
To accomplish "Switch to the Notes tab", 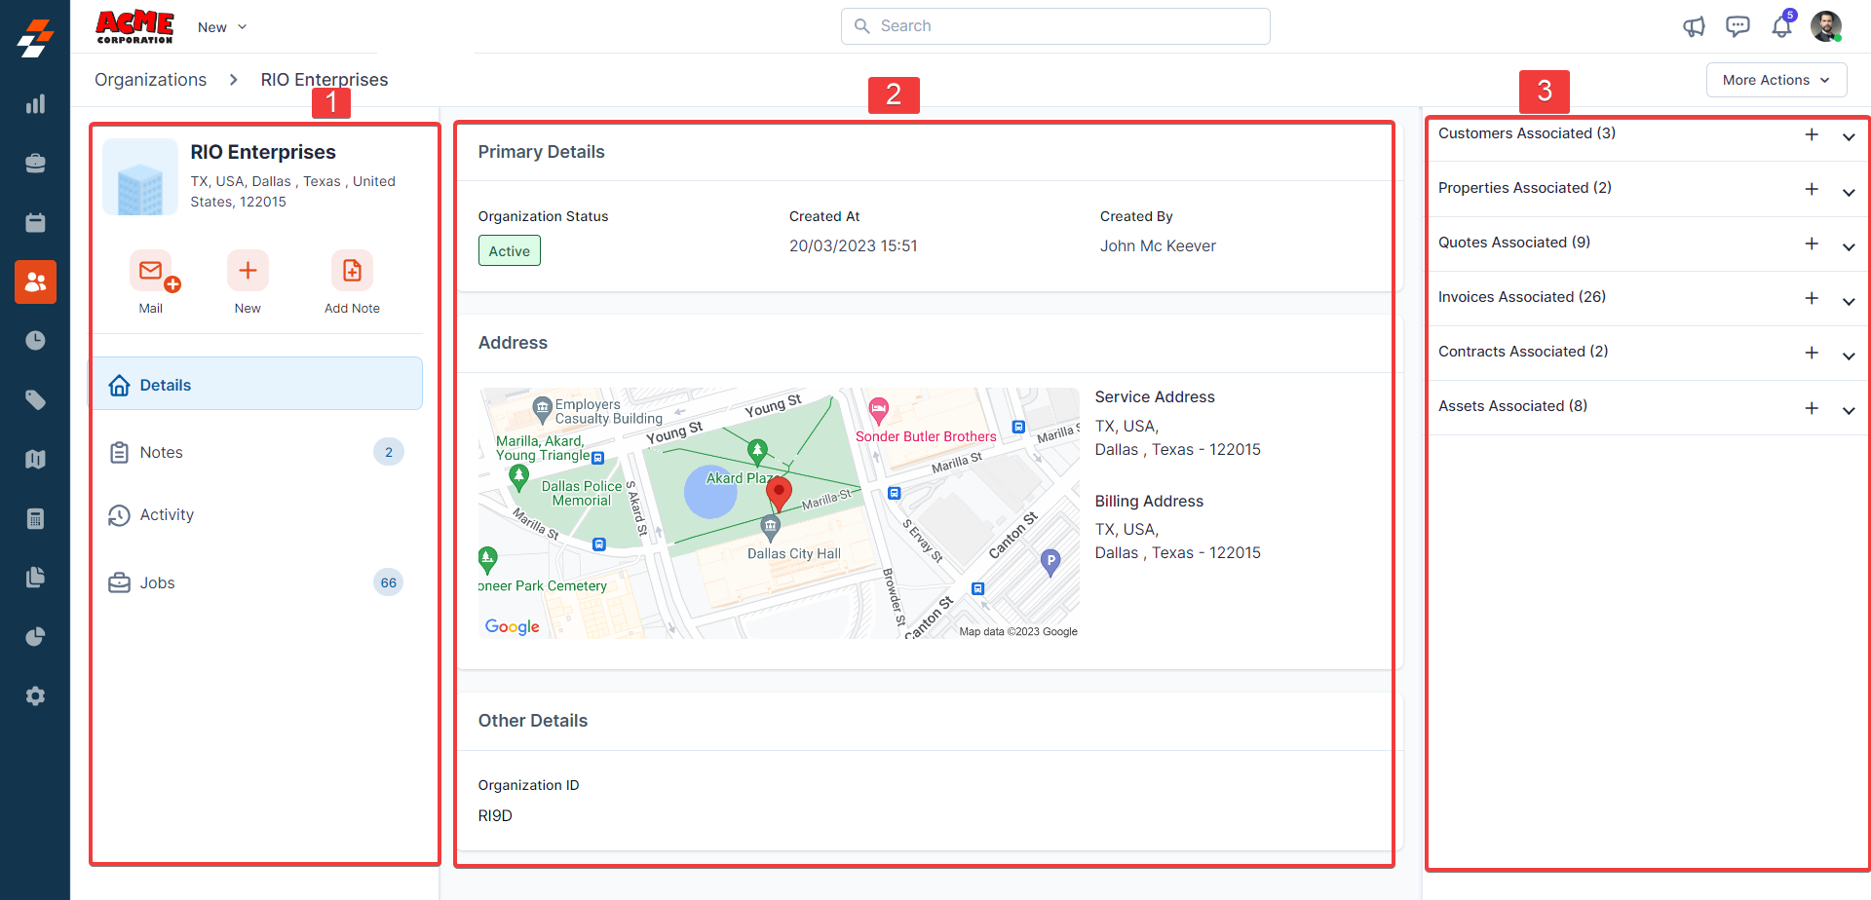I will (162, 452).
